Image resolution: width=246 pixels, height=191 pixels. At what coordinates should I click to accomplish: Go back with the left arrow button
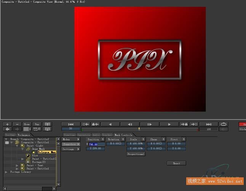[x=7, y=129]
